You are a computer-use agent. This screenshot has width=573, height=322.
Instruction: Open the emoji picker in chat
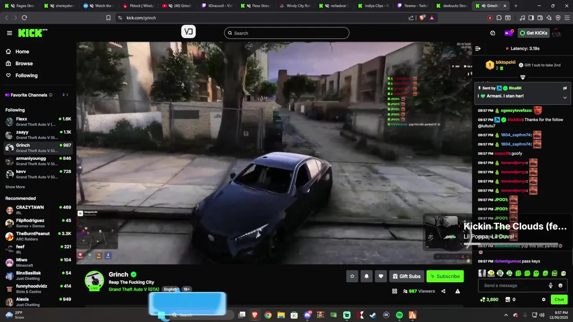click(x=560, y=286)
